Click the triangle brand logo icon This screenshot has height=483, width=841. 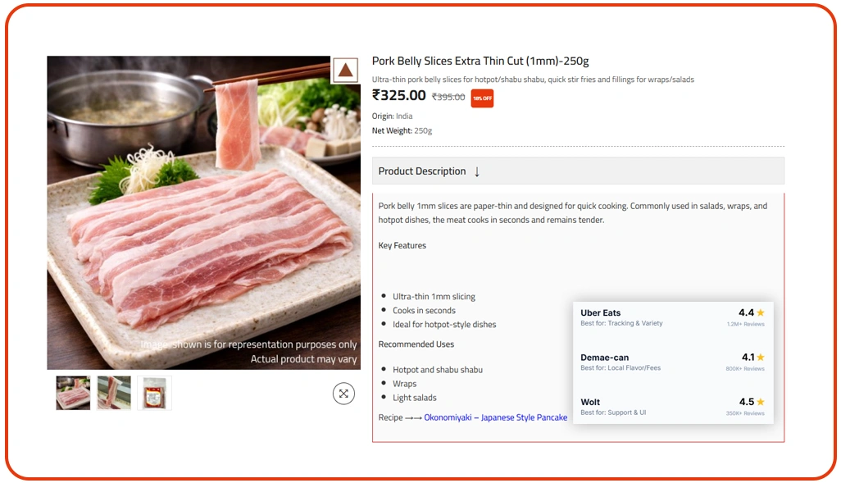point(345,71)
